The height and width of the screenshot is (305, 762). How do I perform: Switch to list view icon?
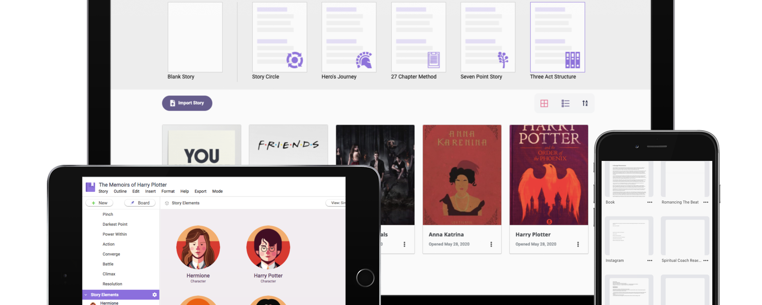pyautogui.click(x=566, y=103)
